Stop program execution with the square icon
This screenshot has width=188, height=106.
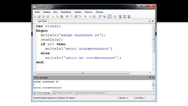pos(90,16)
